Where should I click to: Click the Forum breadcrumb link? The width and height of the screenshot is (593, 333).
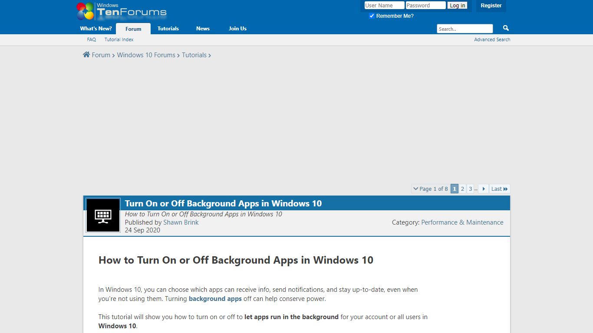[101, 55]
